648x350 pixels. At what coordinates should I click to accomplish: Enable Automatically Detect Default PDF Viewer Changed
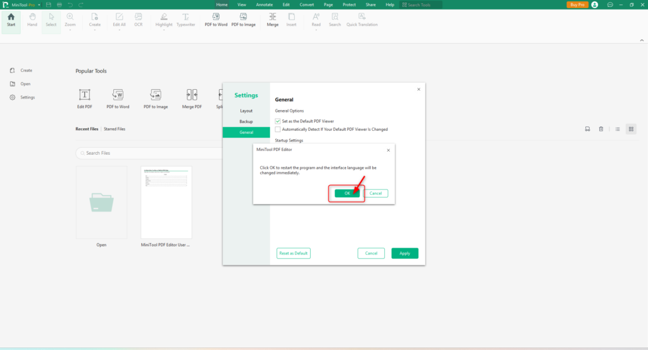(278, 129)
